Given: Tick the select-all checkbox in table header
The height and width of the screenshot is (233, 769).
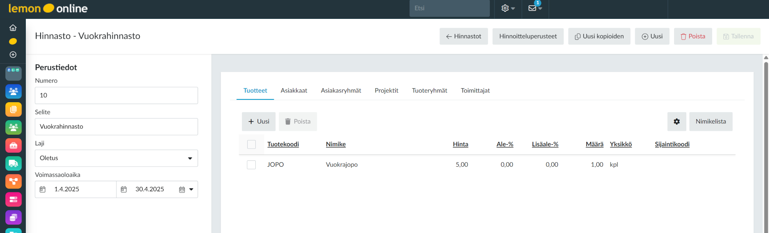Looking at the screenshot, I should [x=251, y=144].
